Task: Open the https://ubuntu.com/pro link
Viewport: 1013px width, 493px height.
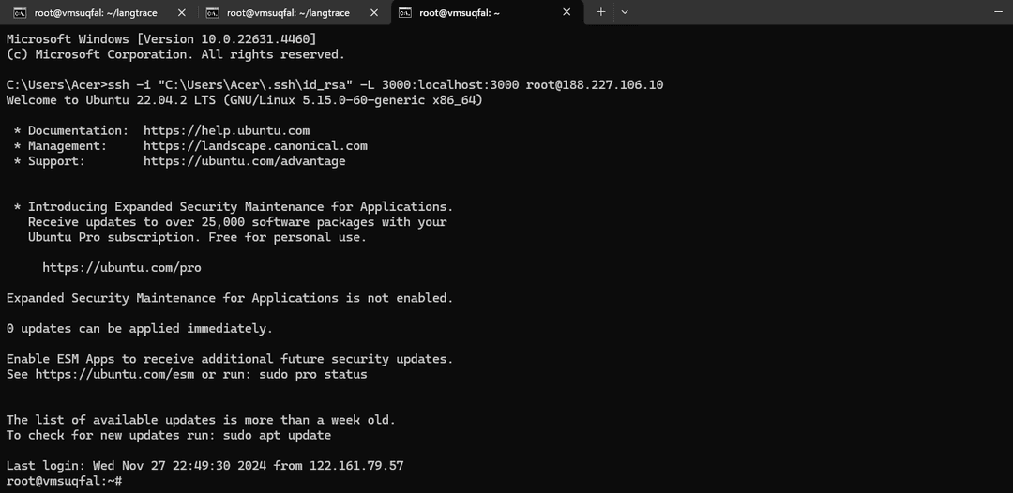Action: 122,267
